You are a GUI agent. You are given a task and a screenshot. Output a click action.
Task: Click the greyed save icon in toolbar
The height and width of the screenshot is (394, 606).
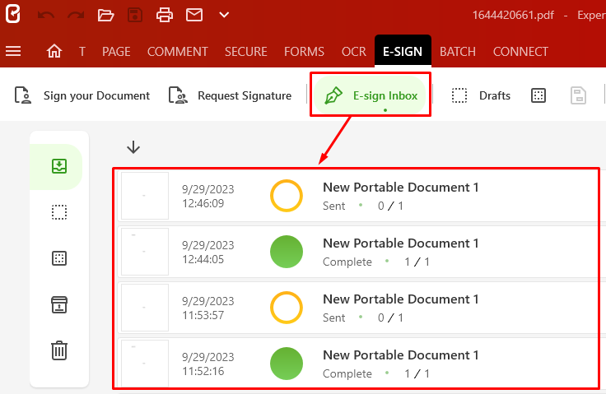tap(578, 95)
